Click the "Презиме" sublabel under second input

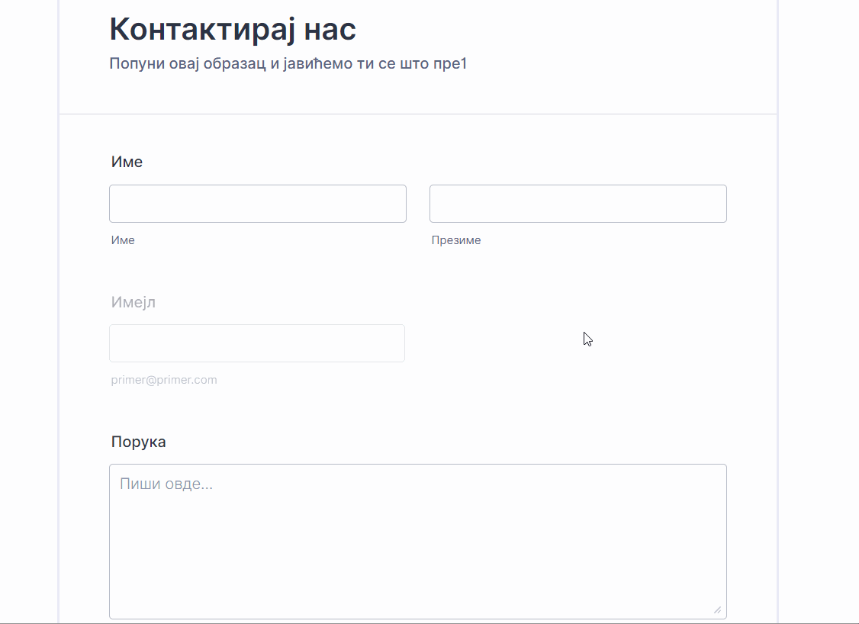pyautogui.click(x=455, y=240)
